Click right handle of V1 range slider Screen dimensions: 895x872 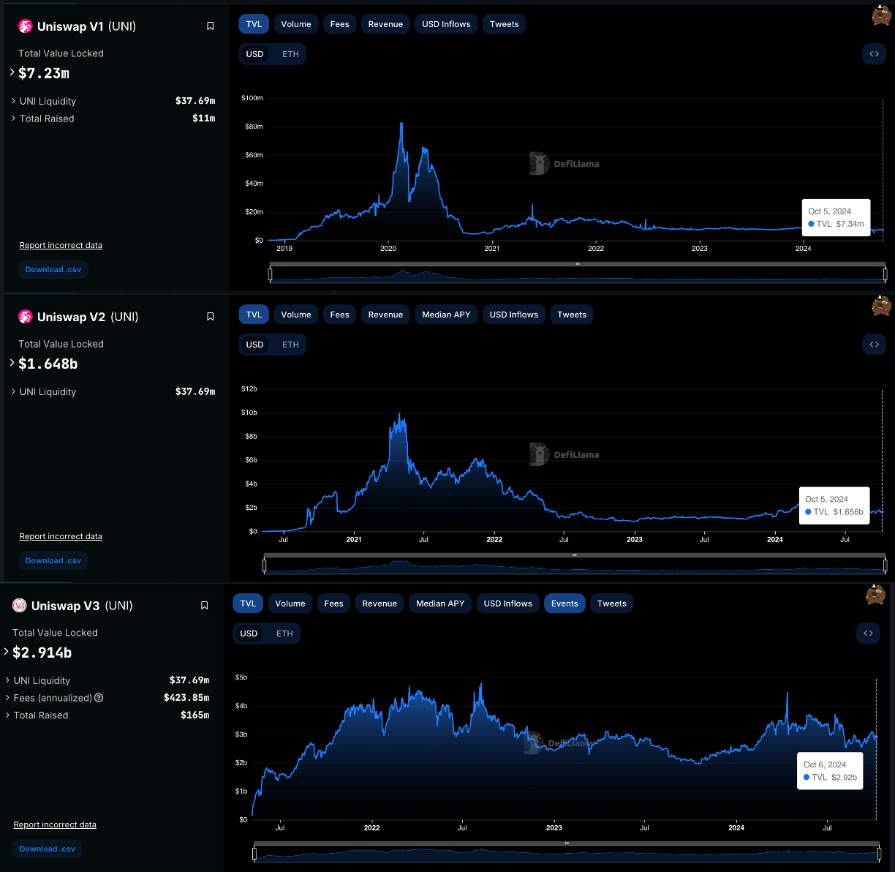click(x=885, y=274)
